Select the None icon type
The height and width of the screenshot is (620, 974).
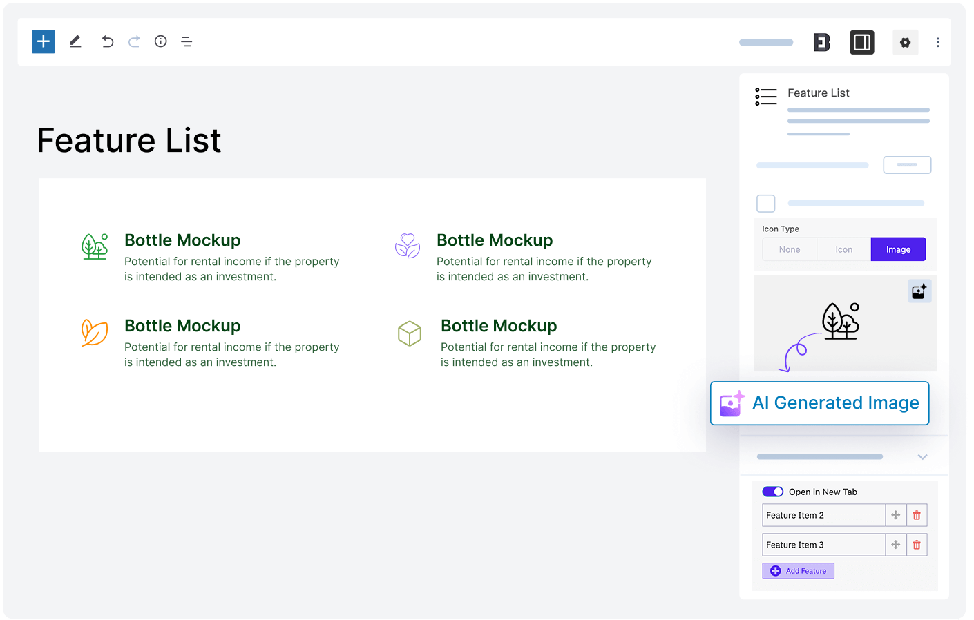pos(790,250)
